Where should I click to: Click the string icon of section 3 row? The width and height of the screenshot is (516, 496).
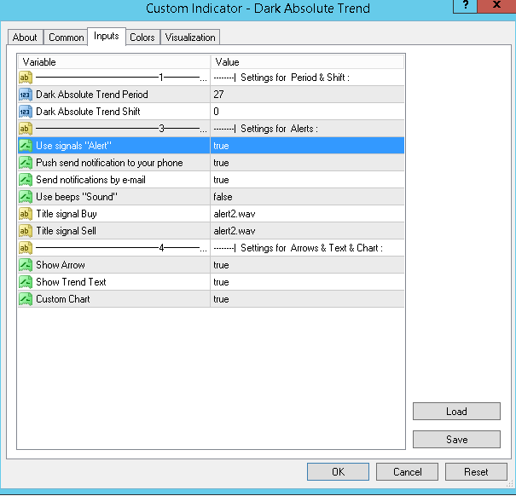(x=26, y=129)
